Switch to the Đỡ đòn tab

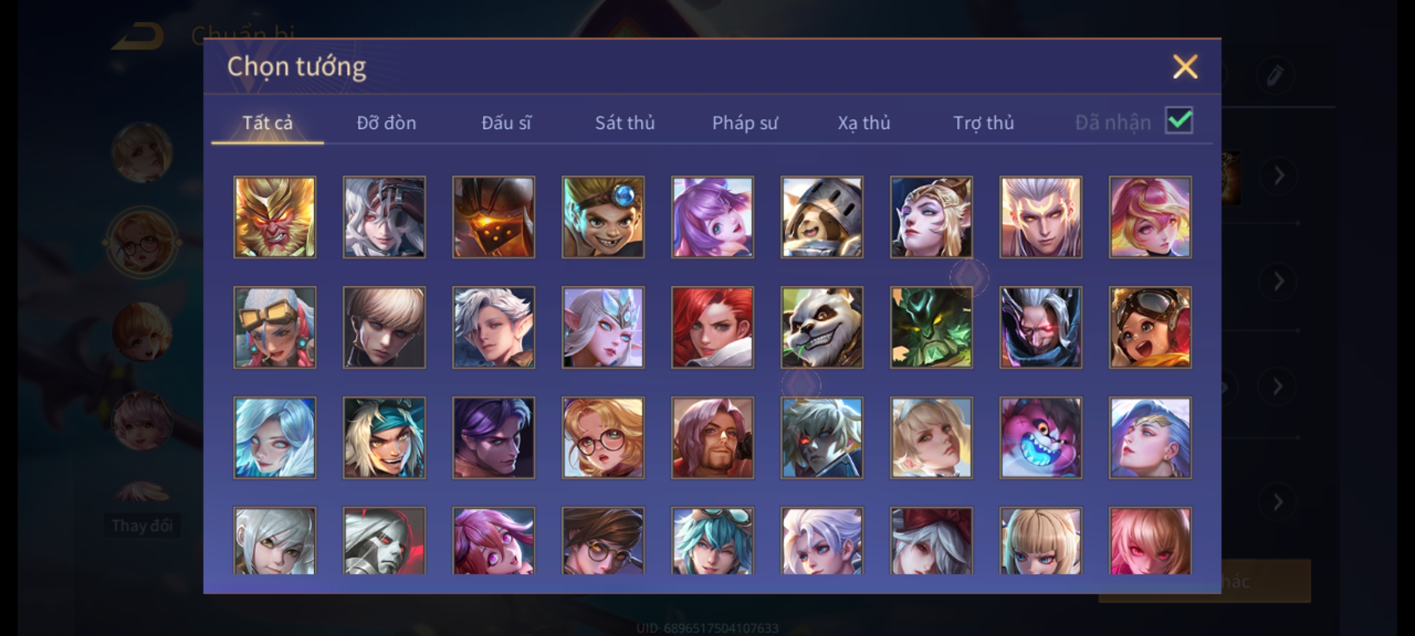coord(387,122)
